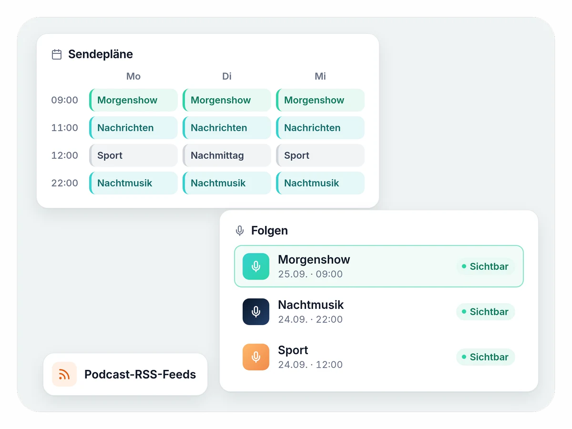Screen dimensions: 572x429
Task: Open Wednesday 11:00 Nachrichten slot
Action: pos(320,128)
